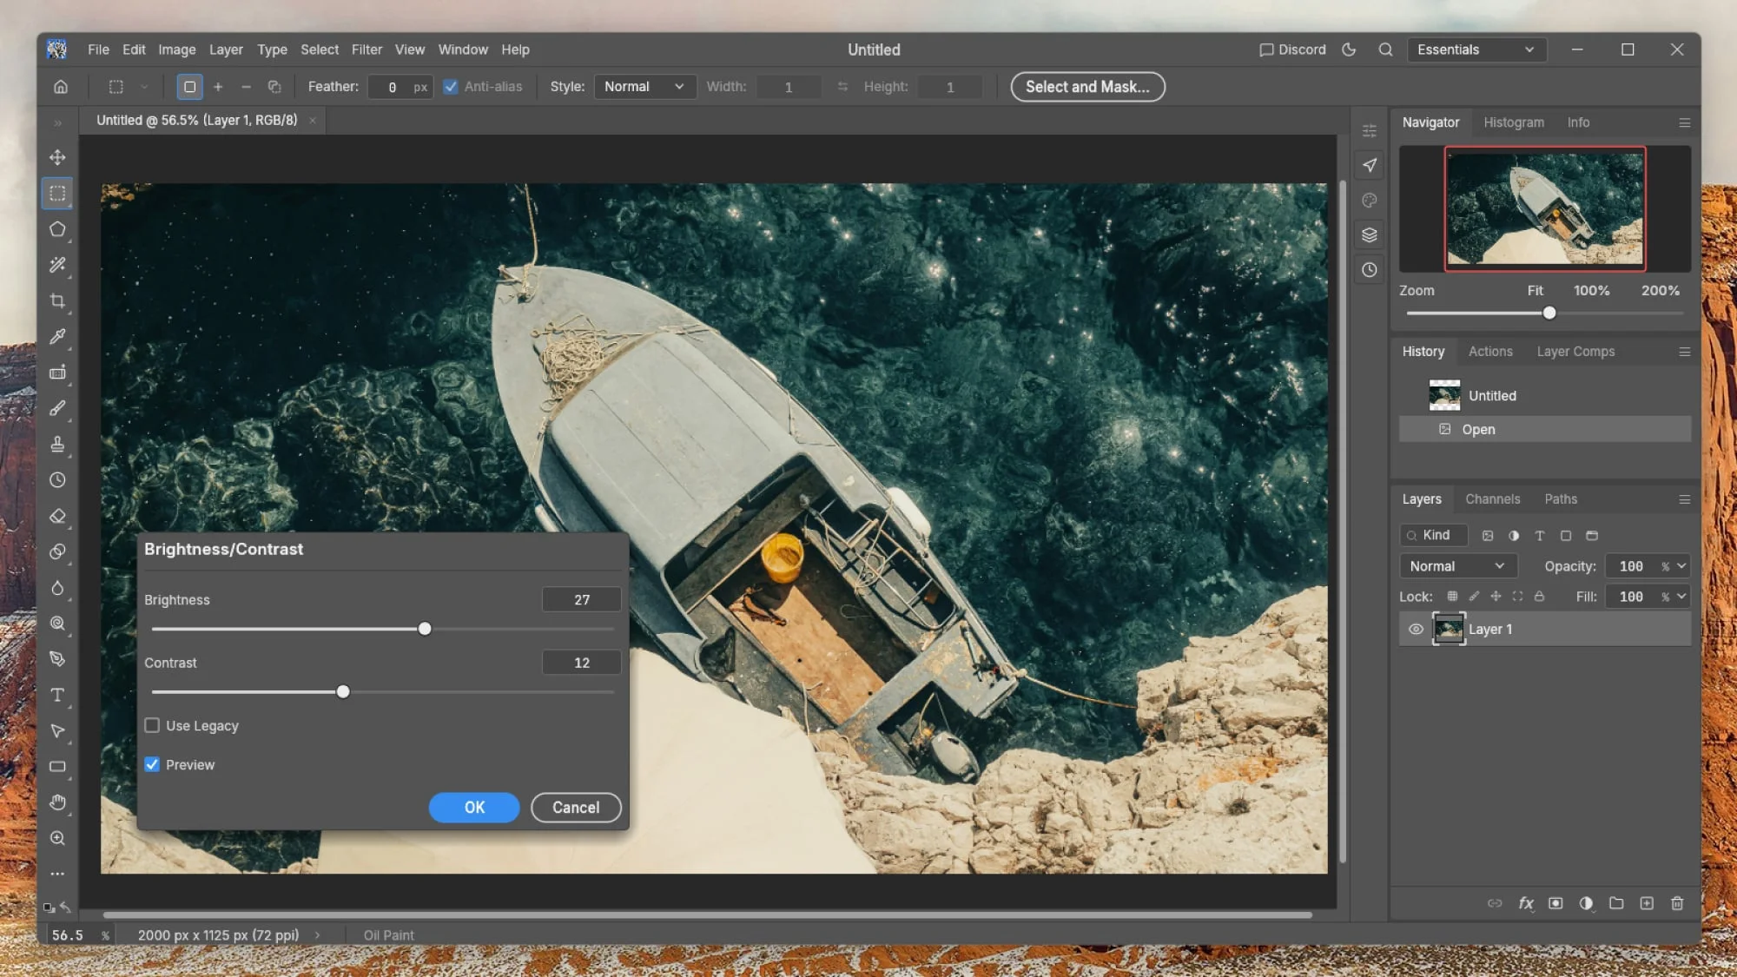Open the Filter menu
This screenshot has width=1737, height=977.
point(367,50)
